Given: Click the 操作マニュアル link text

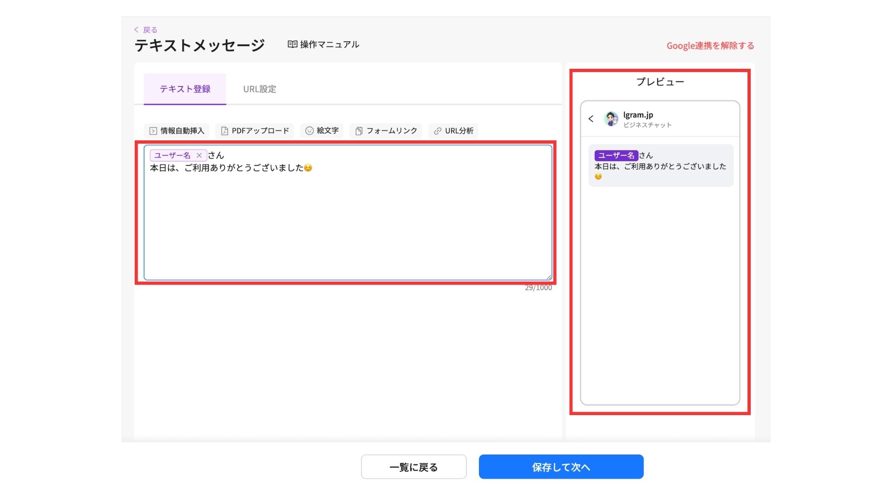Looking at the screenshot, I should pyautogui.click(x=329, y=44).
